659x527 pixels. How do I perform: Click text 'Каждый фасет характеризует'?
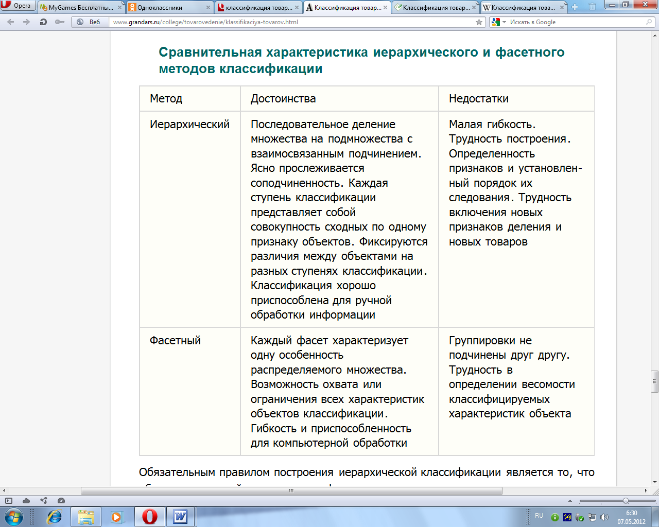click(329, 341)
